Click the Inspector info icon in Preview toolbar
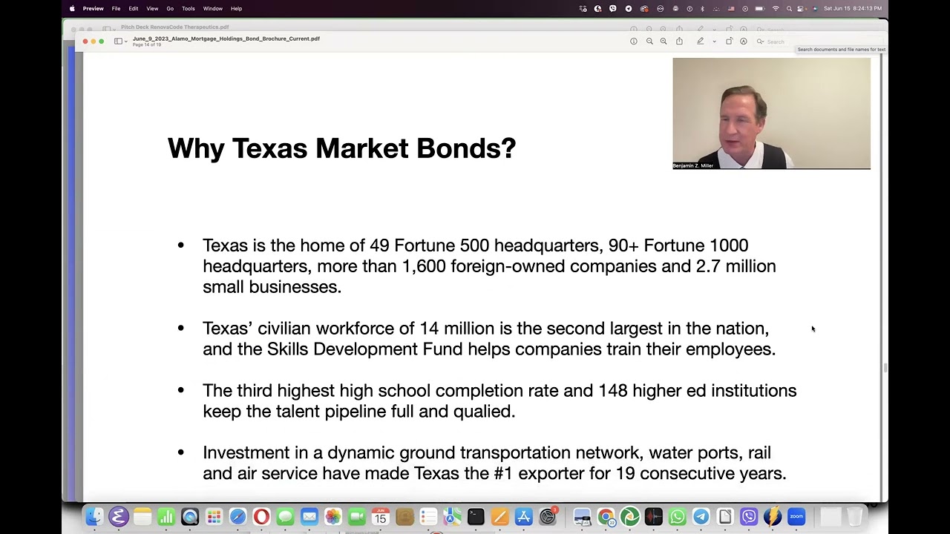This screenshot has width=950, height=534. pos(633,42)
